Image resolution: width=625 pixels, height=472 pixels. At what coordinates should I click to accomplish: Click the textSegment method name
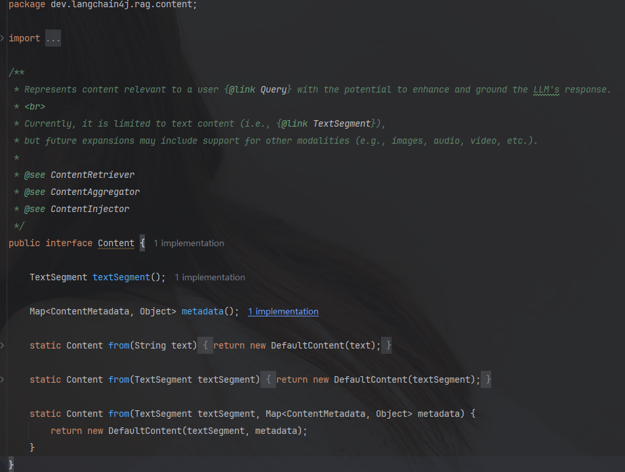click(121, 277)
